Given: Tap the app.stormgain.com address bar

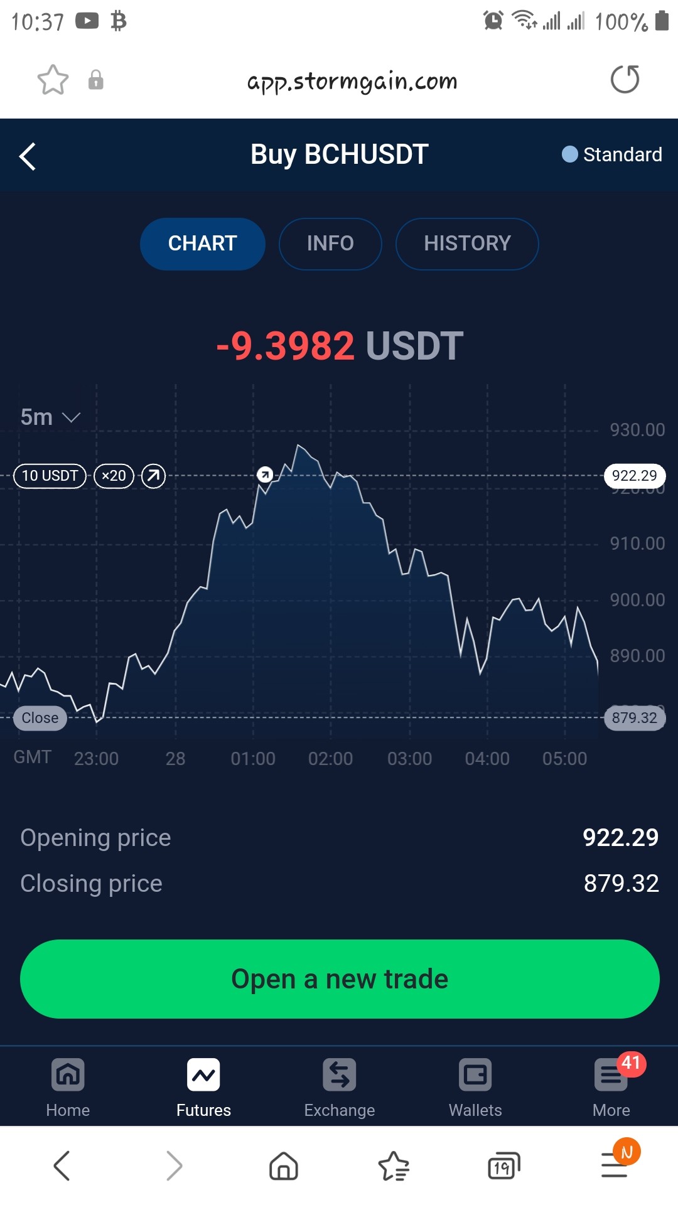Looking at the screenshot, I should point(352,80).
